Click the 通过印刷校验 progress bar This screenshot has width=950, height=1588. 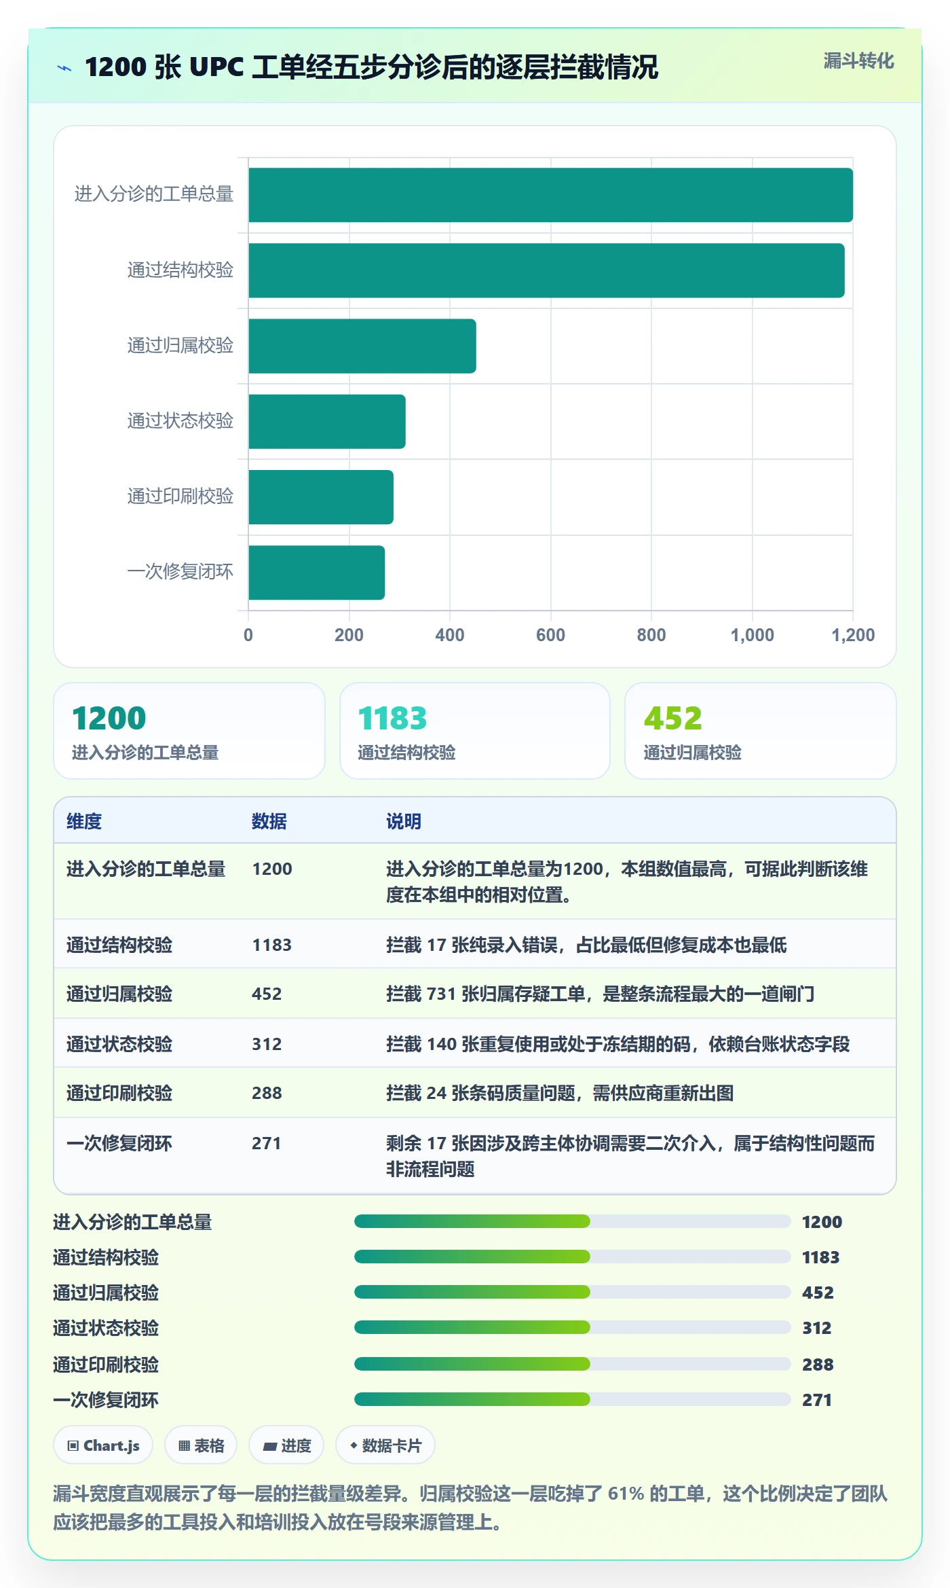pos(573,1364)
